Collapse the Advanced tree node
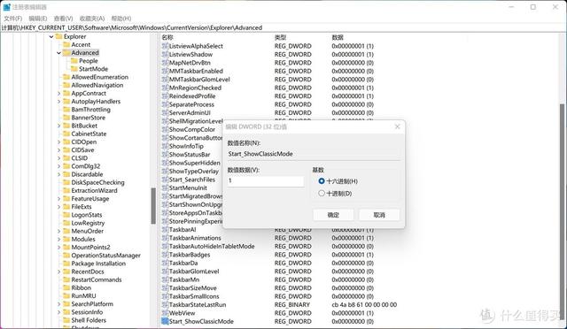Screen dimensions: 567x329 pyautogui.click(x=58, y=53)
